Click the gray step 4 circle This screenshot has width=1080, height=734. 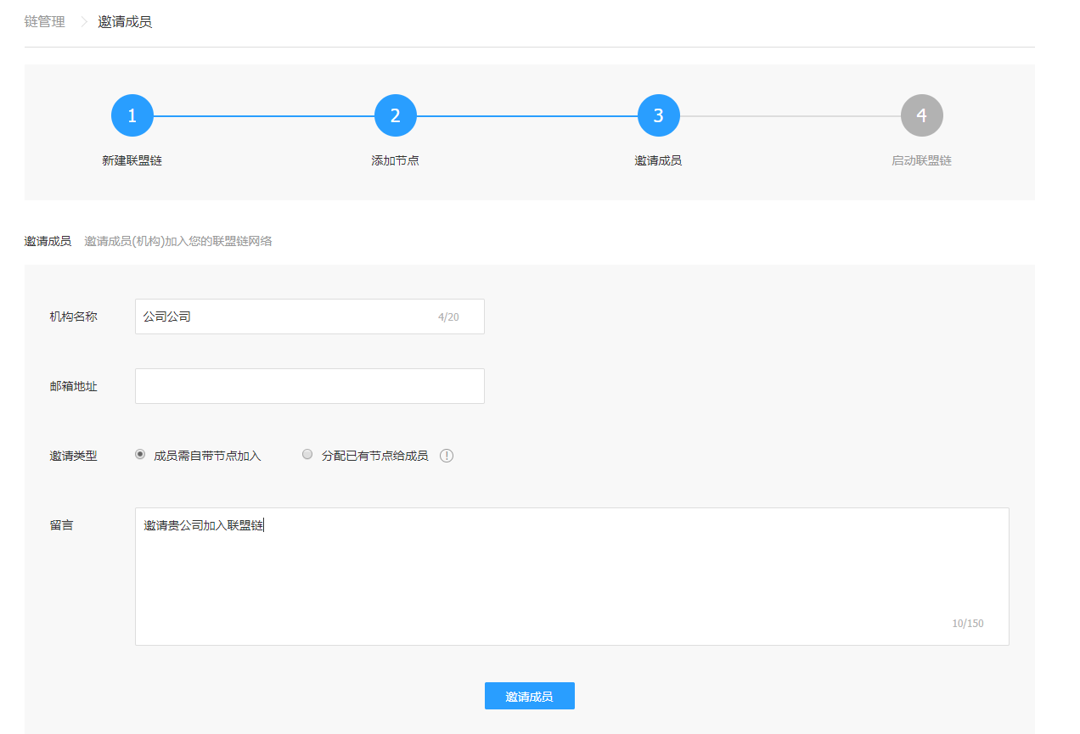pos(921,115)
